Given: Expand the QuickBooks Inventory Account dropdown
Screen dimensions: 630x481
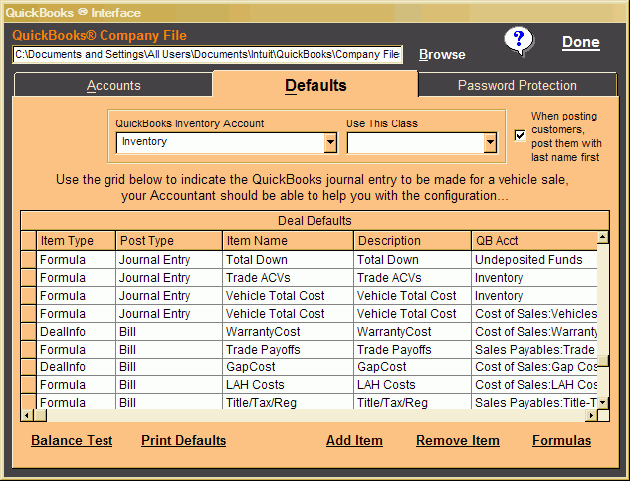Looking at the screenshot, I should point(330,142).
